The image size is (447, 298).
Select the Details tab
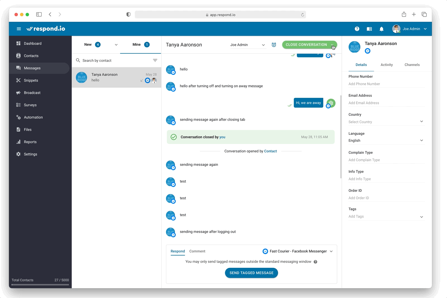click(x=361, y=65)
